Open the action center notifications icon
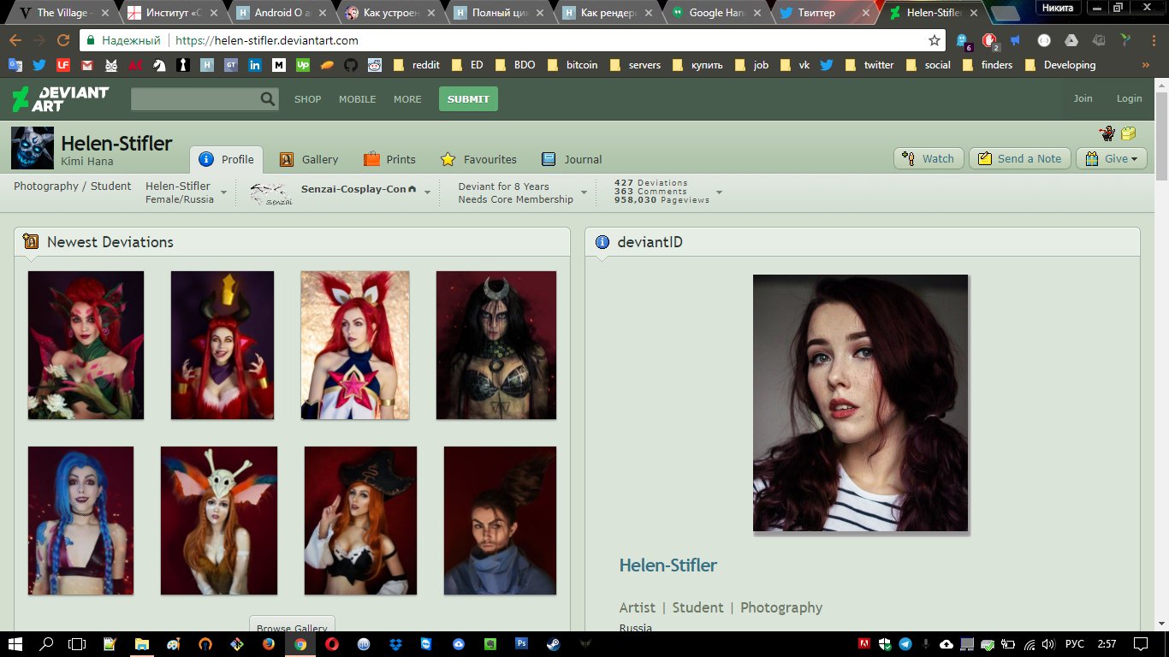This screenshot has width=1169, height=657. [x=1140, y=643]
